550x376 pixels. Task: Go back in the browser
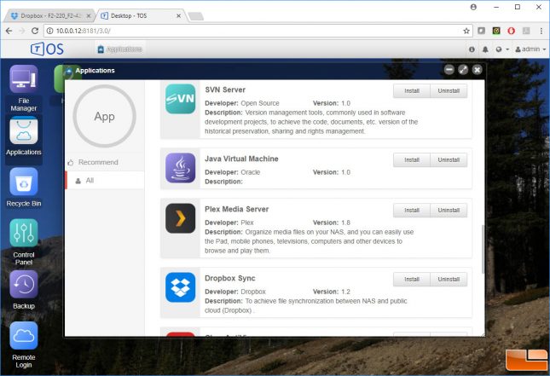point(9,31)
